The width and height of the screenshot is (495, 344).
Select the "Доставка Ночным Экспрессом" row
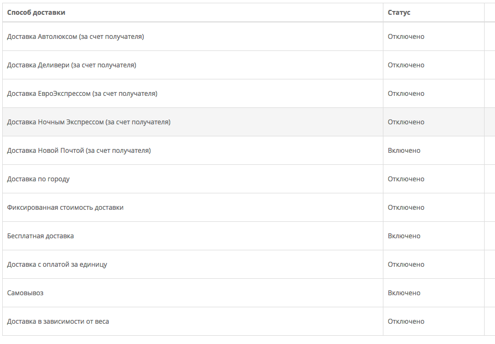[x=89, y=122]
